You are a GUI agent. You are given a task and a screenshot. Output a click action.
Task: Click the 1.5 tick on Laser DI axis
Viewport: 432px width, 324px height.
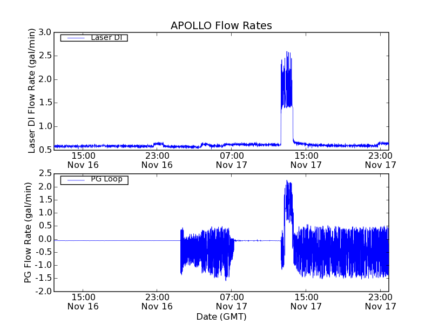tap(45, 103)
